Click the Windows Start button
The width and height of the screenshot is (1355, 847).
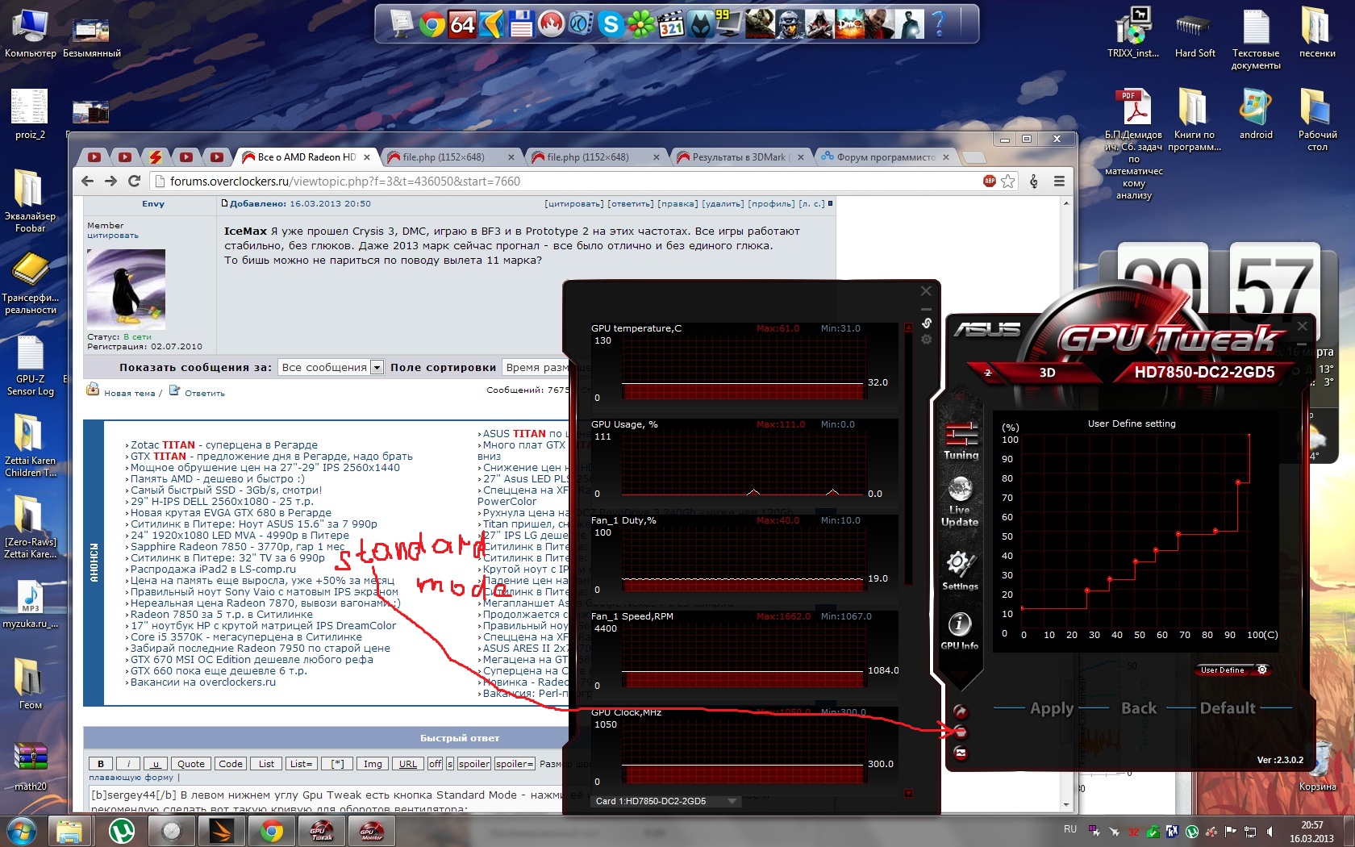[x=22, y=831]
